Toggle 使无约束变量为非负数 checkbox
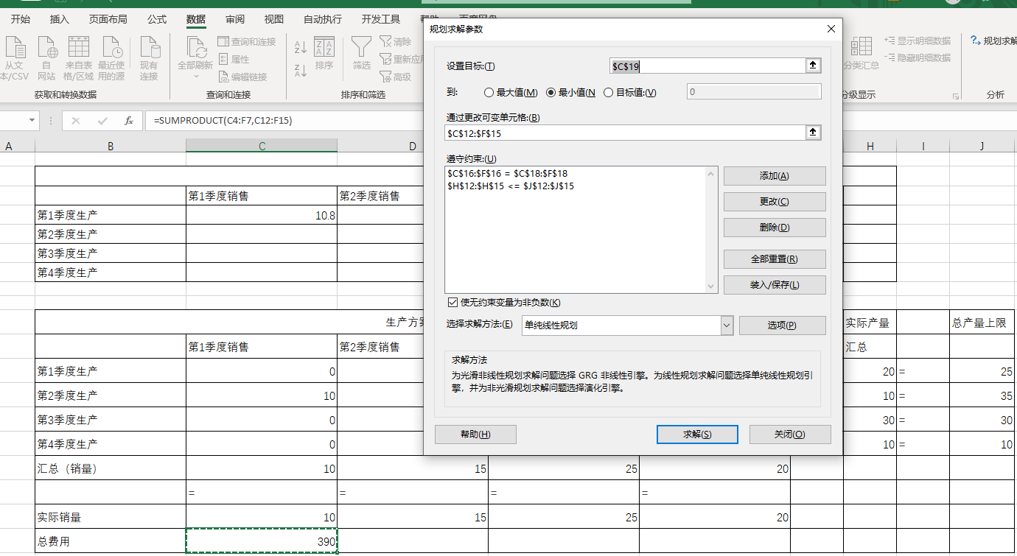The height and width of the screenshot is (556, 1017). [x=452, y=303]
